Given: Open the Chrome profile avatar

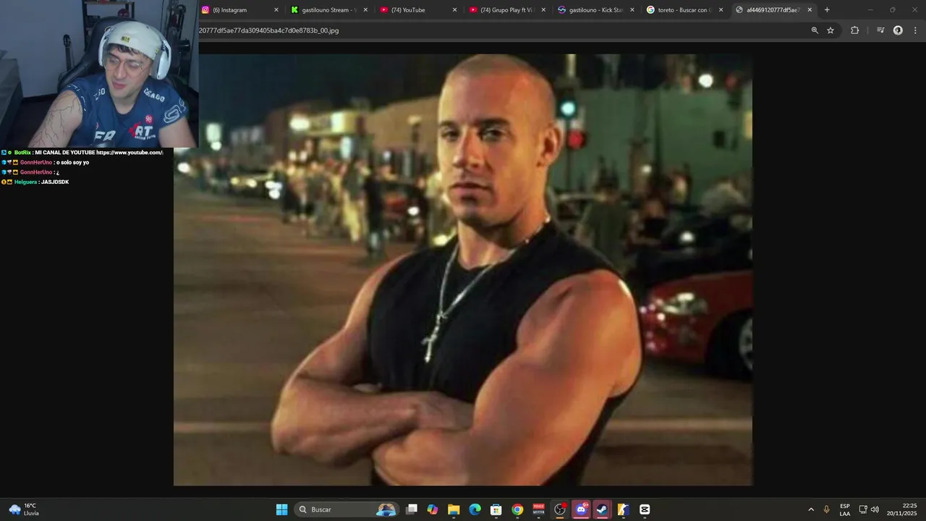Looking at the screenshot, I should [898, 30].
